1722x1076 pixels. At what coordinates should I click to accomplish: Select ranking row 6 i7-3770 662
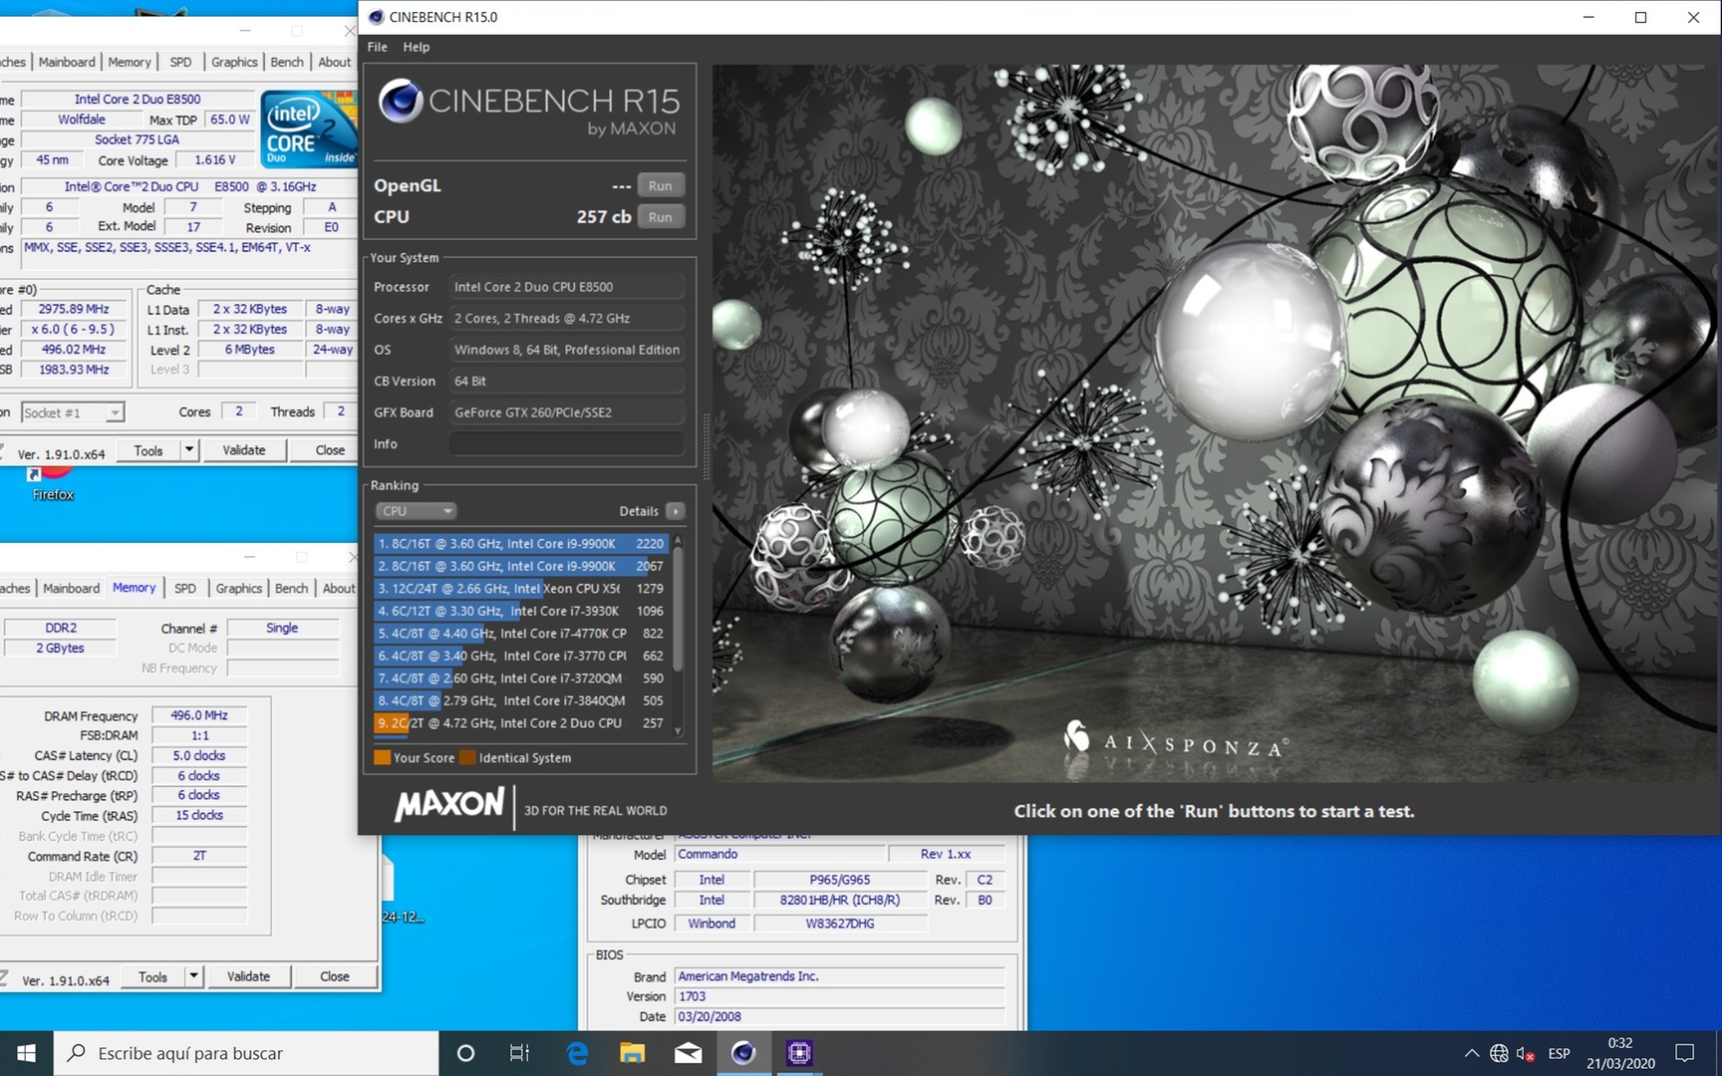[x=519, y=656]
